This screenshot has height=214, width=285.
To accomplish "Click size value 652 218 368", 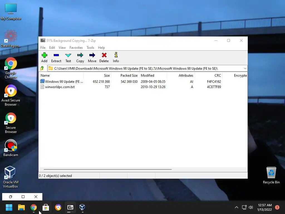I will coord(101,82).
